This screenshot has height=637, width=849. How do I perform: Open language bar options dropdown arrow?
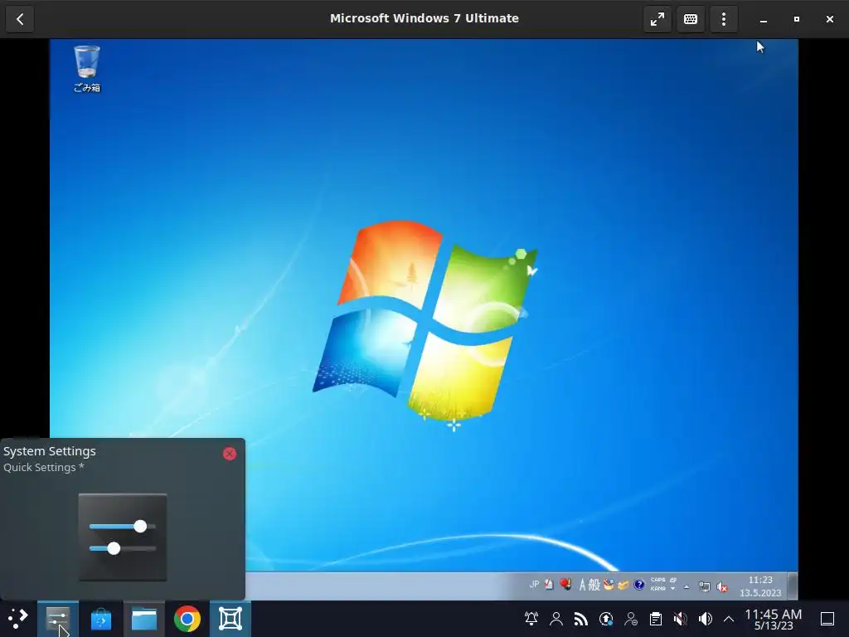673,589
